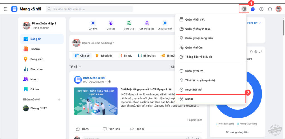Click the Thích like icon on post
This screenshot has width=285, height=139.
click(78, 129)
